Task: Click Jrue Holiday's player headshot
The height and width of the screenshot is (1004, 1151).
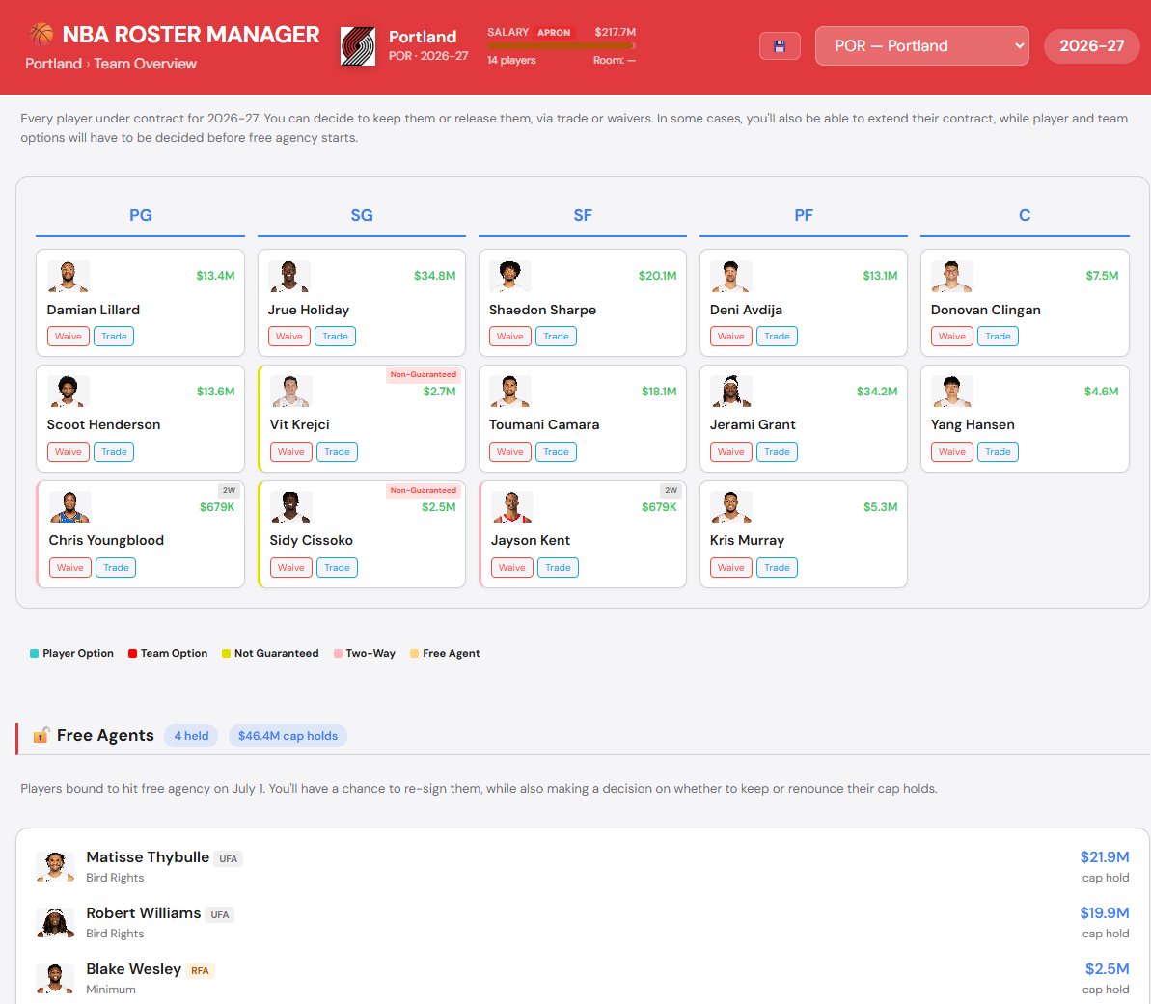Action: (289, 277)
